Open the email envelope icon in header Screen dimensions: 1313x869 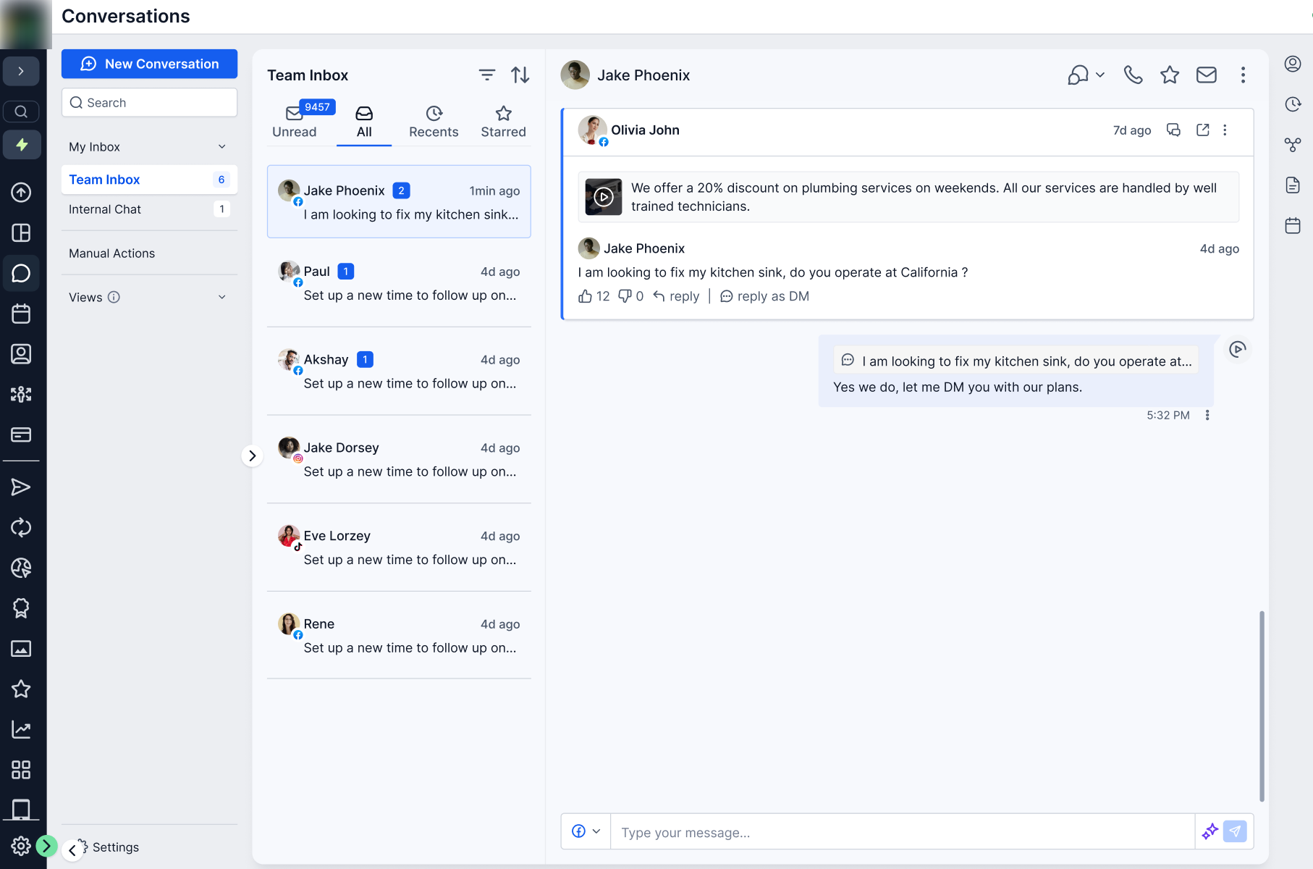pyautogui.click(x=1207, y=75)
